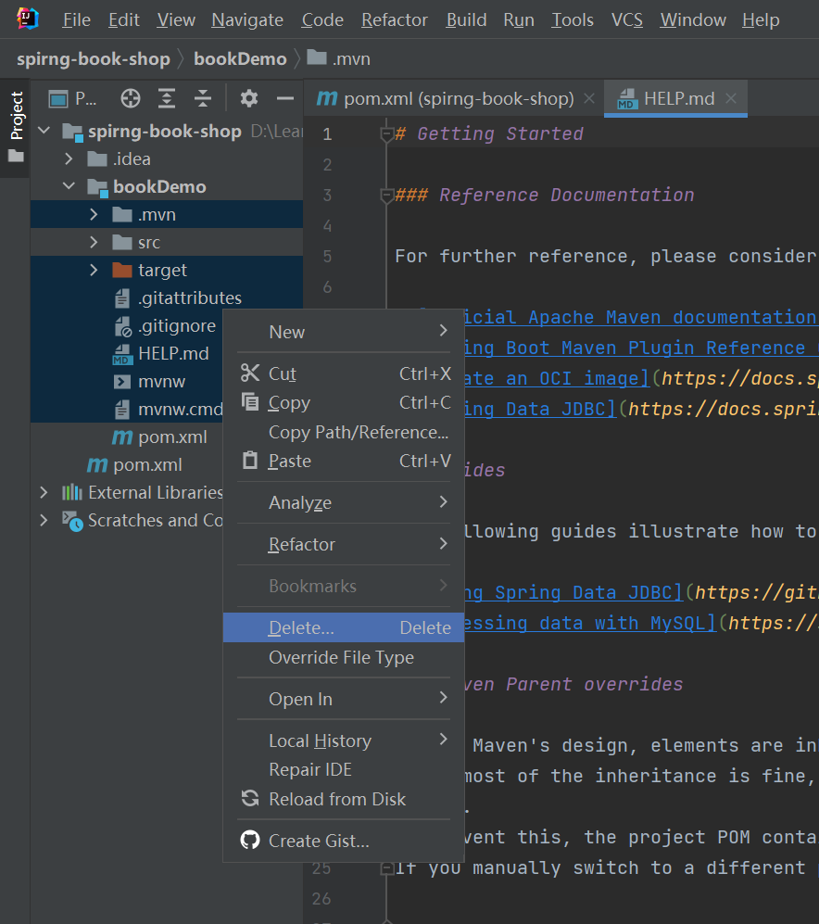Open Project panel gear options
819x924 pixels.
click(x=248, y=98)
